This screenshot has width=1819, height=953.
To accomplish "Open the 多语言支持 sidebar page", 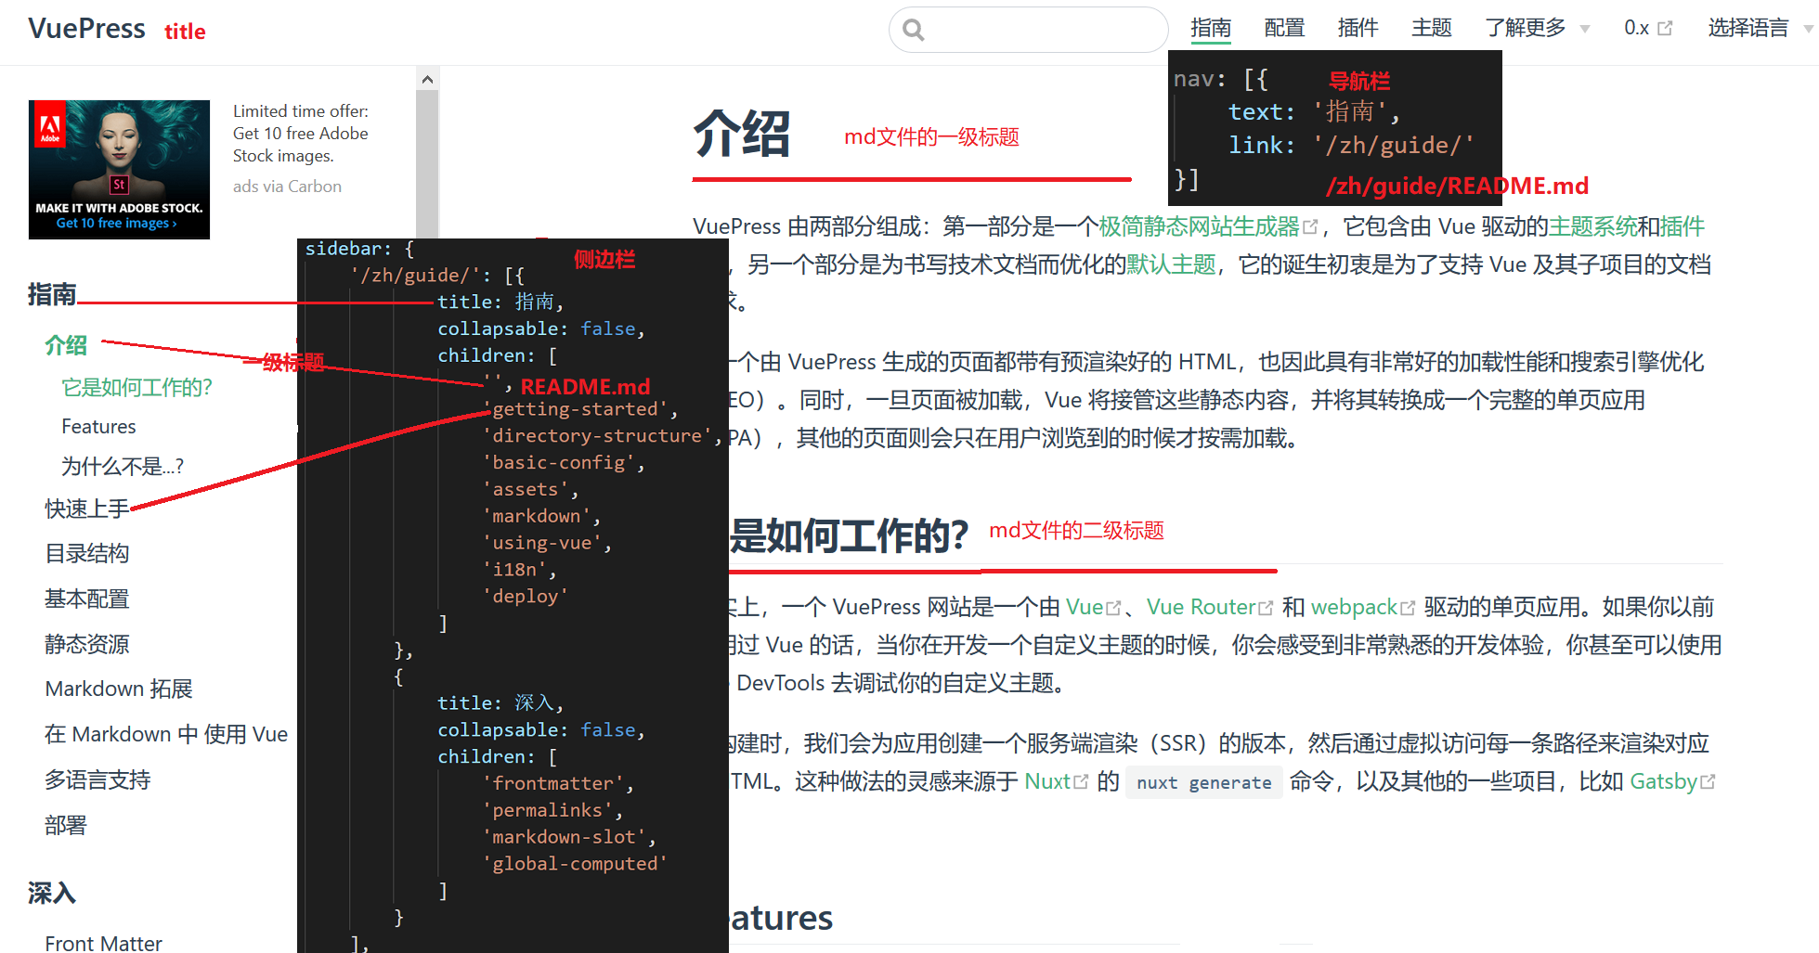I will (x=97, y=779).
